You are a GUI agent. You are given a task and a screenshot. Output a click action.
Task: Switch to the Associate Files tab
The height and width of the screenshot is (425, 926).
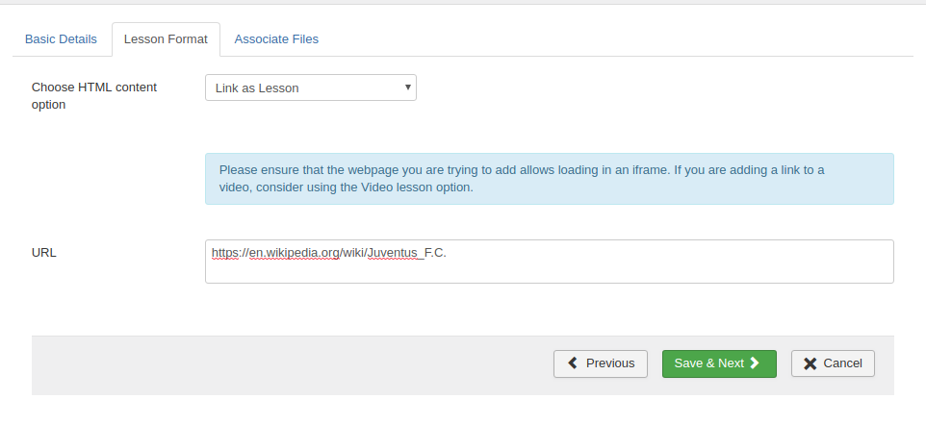click(x=276, y=39)
